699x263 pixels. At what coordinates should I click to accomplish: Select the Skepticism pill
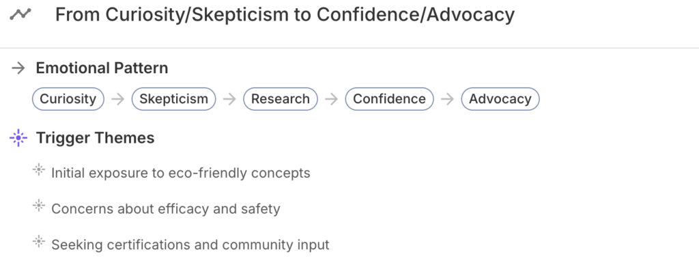(174, 99)
